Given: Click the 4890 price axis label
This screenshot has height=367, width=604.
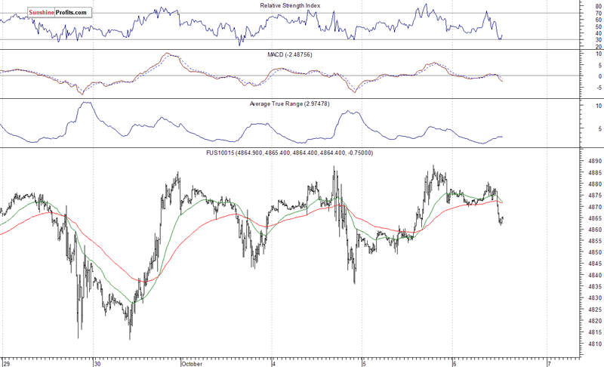Looking at the screenshot, I should (x=595, y=161).
